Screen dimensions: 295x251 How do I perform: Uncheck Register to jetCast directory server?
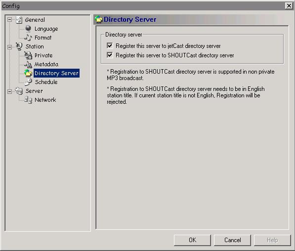[110, 46]
